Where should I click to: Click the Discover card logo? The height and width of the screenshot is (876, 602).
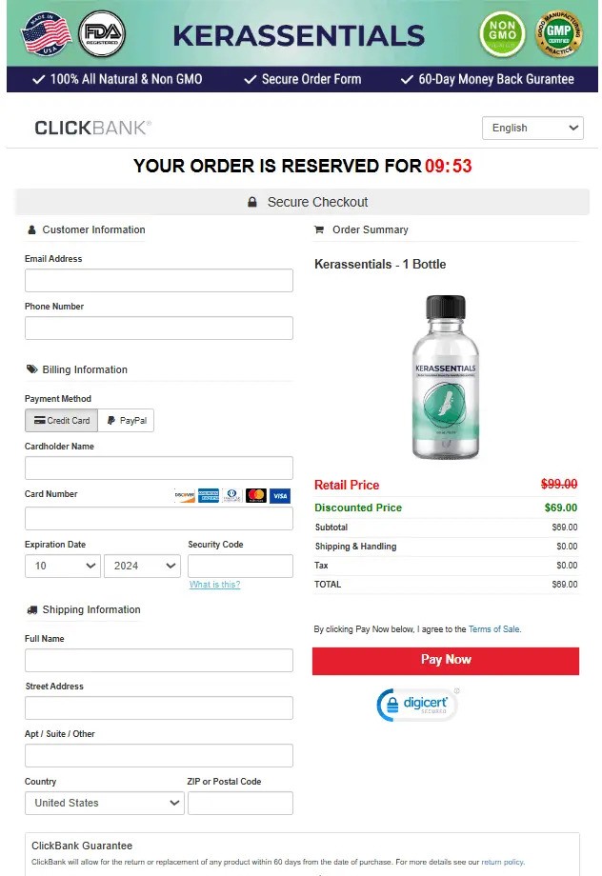pos(185,495)
